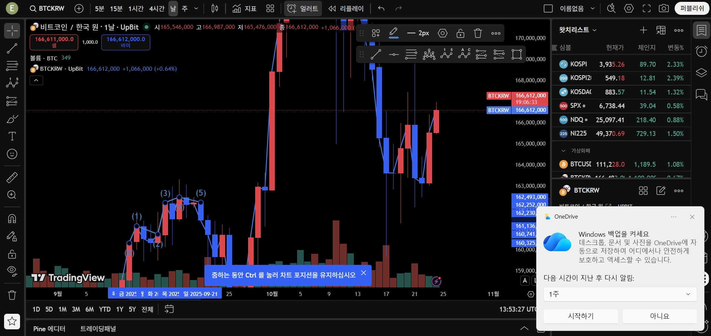Collapse the chart legend chevron
The height and width of the screenshot is (336, 711).
pos(36,80)
